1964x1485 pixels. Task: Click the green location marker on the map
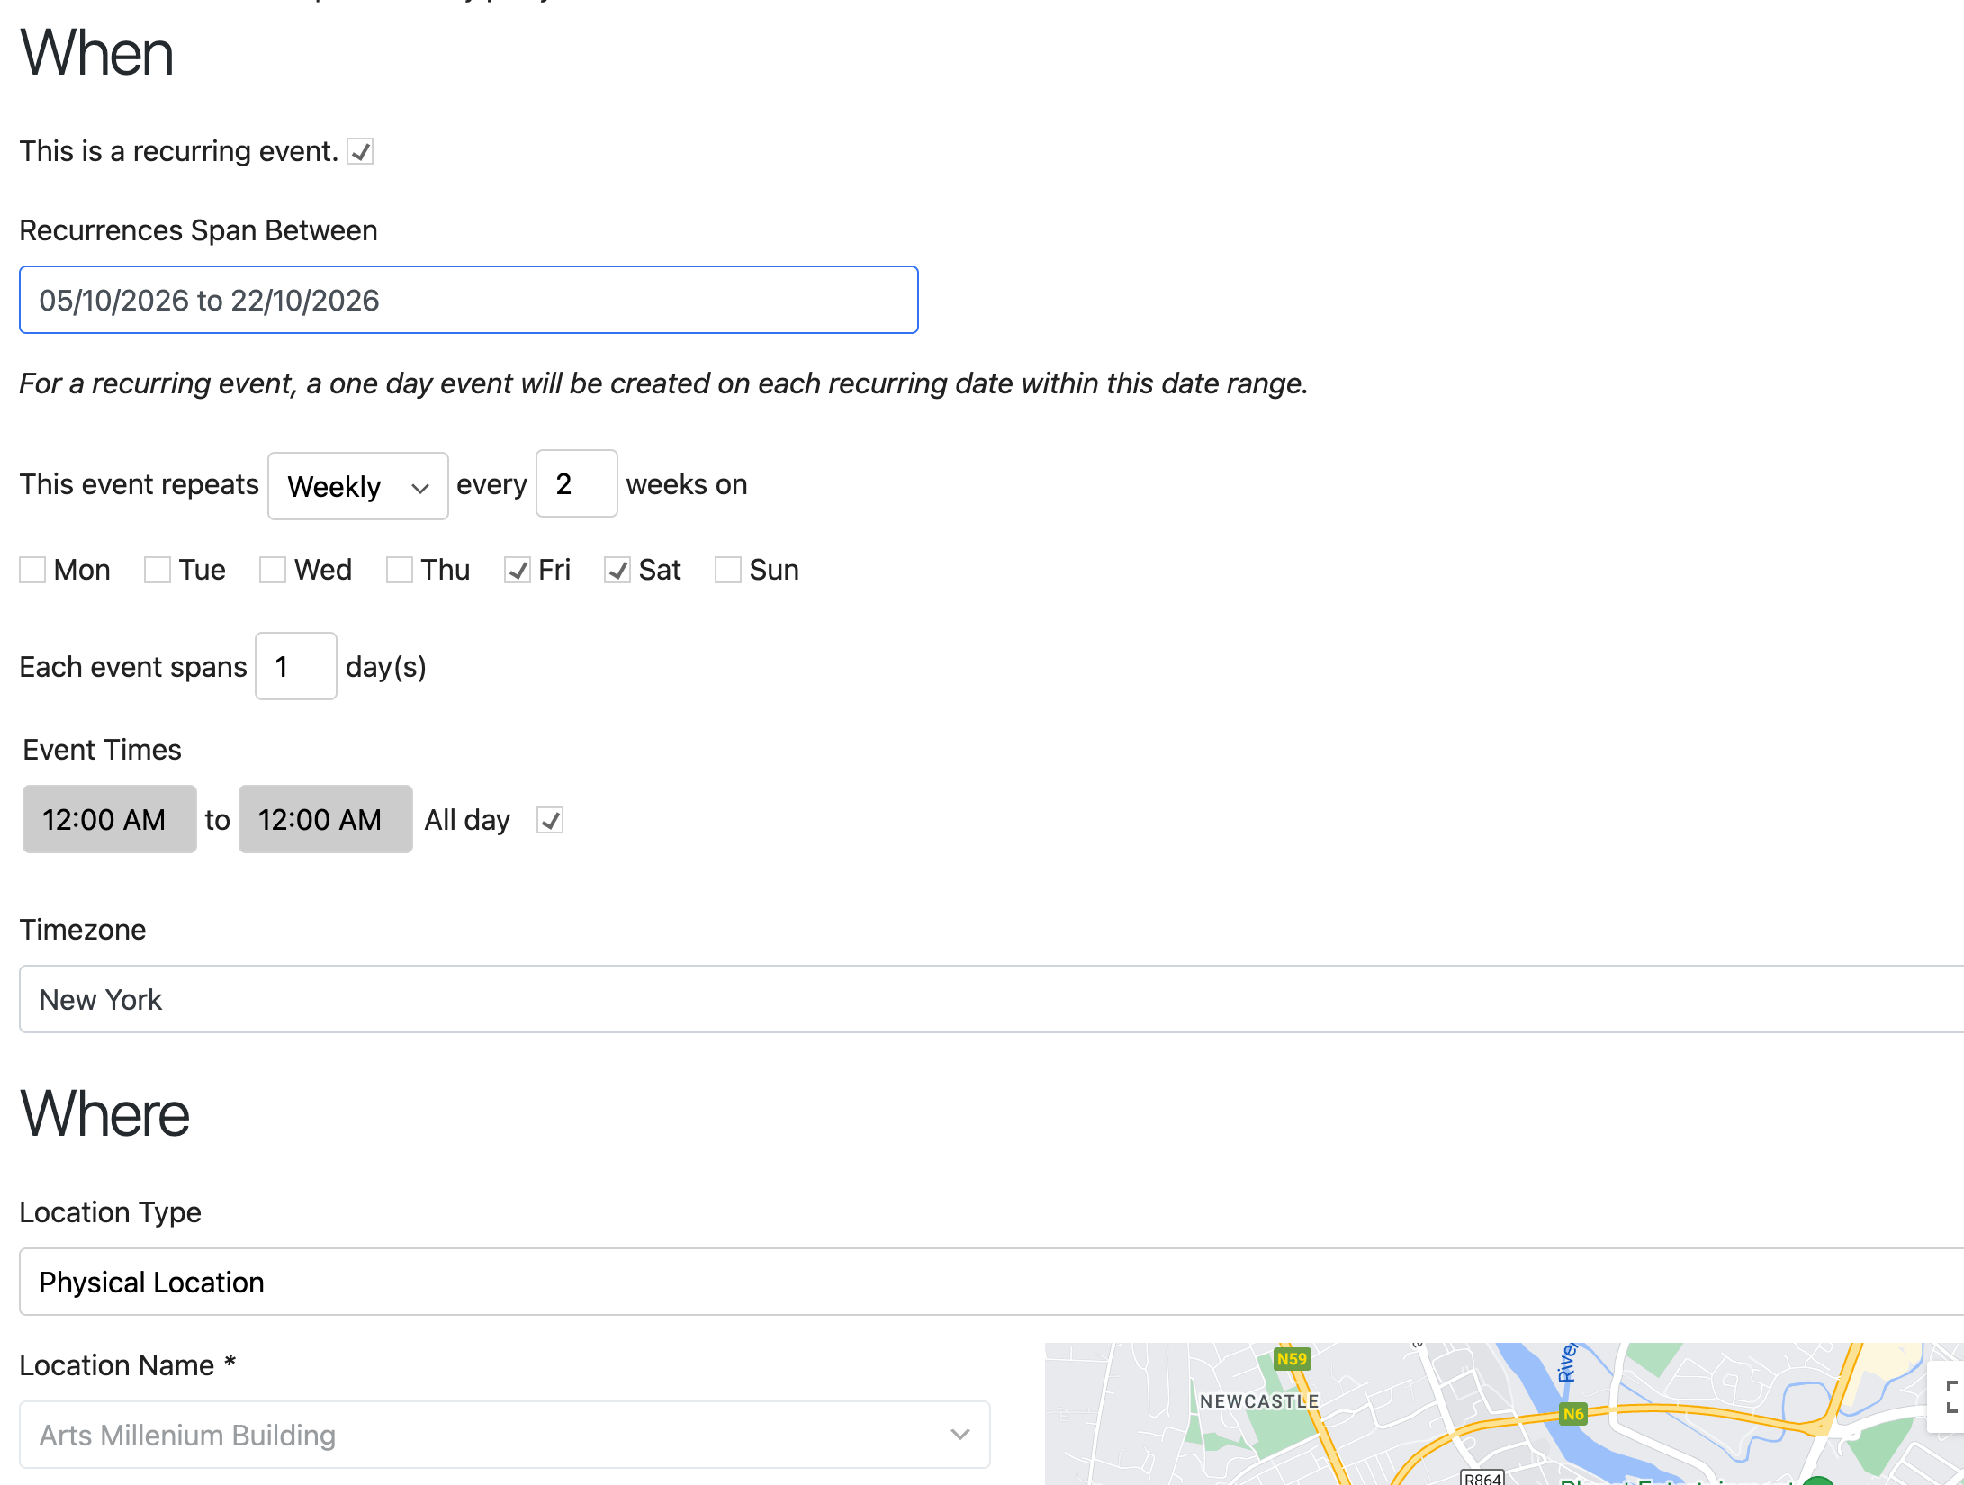point(1818,1480)
